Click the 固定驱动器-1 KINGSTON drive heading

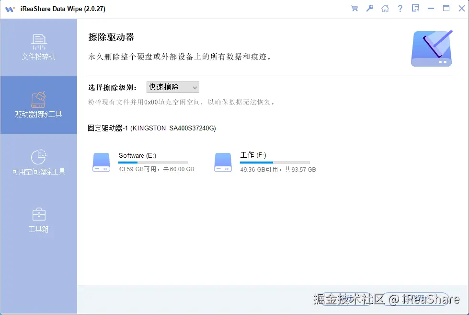click(152, 128)
